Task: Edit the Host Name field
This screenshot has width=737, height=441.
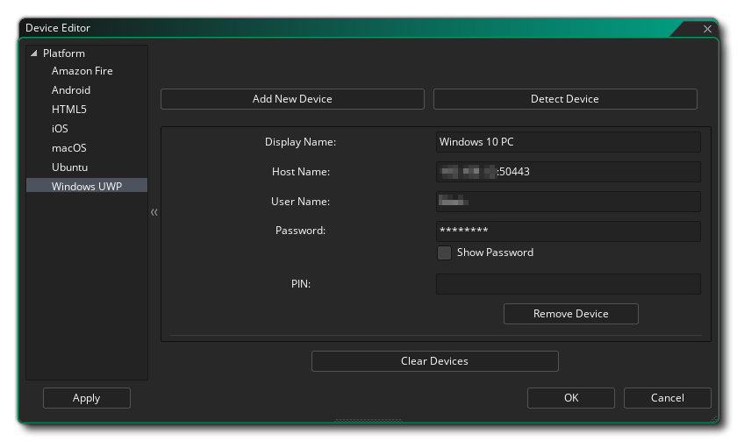Action: (569, 172)
